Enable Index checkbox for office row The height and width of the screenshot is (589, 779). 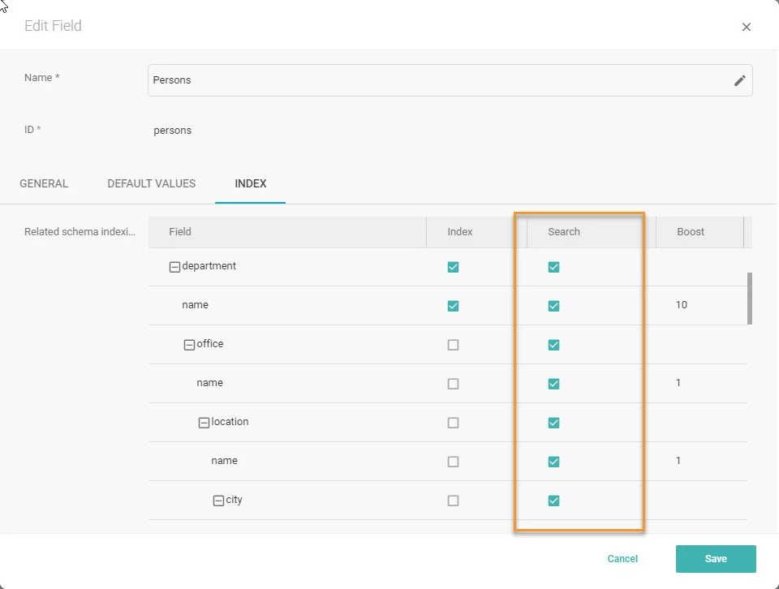pos(453,345)
